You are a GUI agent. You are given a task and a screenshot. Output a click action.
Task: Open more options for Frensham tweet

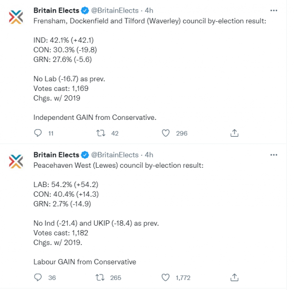(x=274, y=10)
